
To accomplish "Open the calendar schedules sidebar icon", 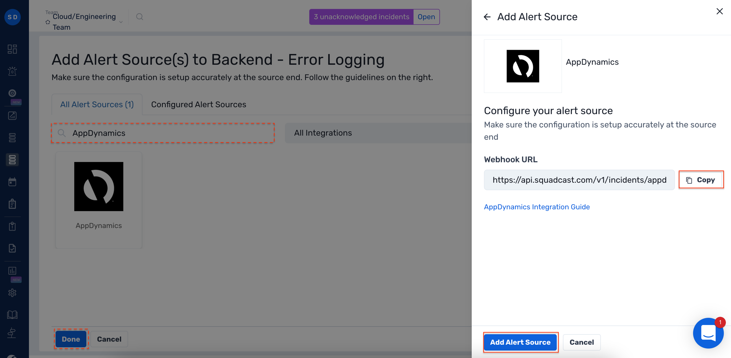I will pyautogui.click(x=12, y=182).
